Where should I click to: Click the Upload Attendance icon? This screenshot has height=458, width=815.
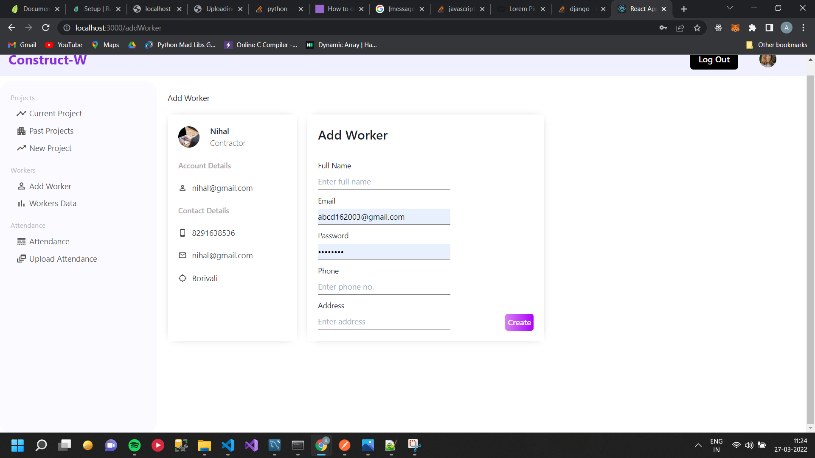point(22,259)
